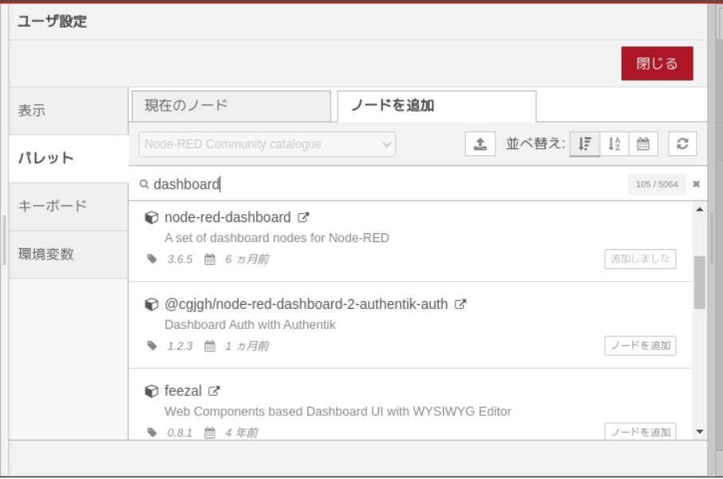Sort results by relevance icon
The height and width of the screenshot is (479, 723).
pos(585,144)
